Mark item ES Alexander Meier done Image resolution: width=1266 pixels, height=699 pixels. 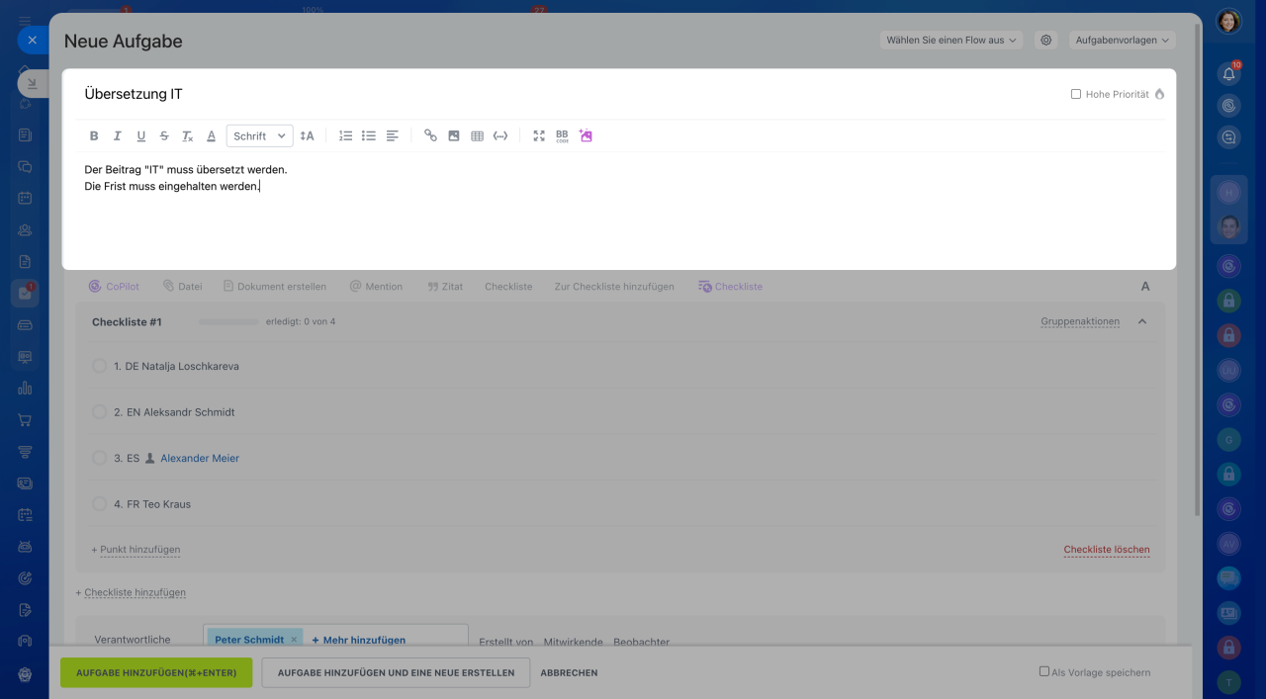[99, 458]
